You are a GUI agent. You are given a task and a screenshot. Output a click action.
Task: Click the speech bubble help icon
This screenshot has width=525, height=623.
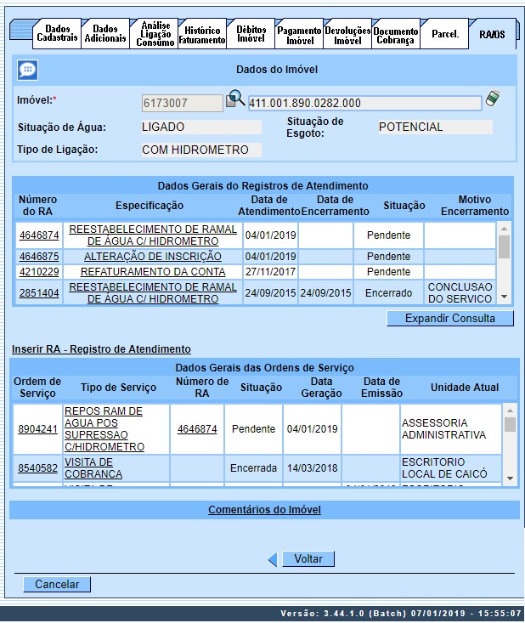point(27,70)
